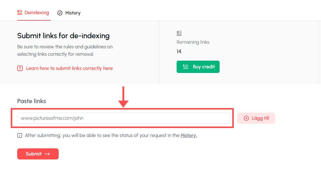321x169 pixels.
Task: Click the remaining links count 14
Action: [x=179, y=51]
